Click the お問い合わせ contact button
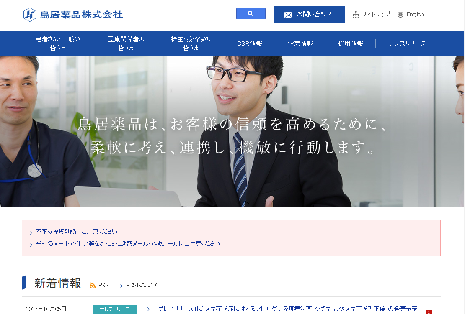Image resolution: width=465 pixels, height=314 pixels. [x=309, y=14]
